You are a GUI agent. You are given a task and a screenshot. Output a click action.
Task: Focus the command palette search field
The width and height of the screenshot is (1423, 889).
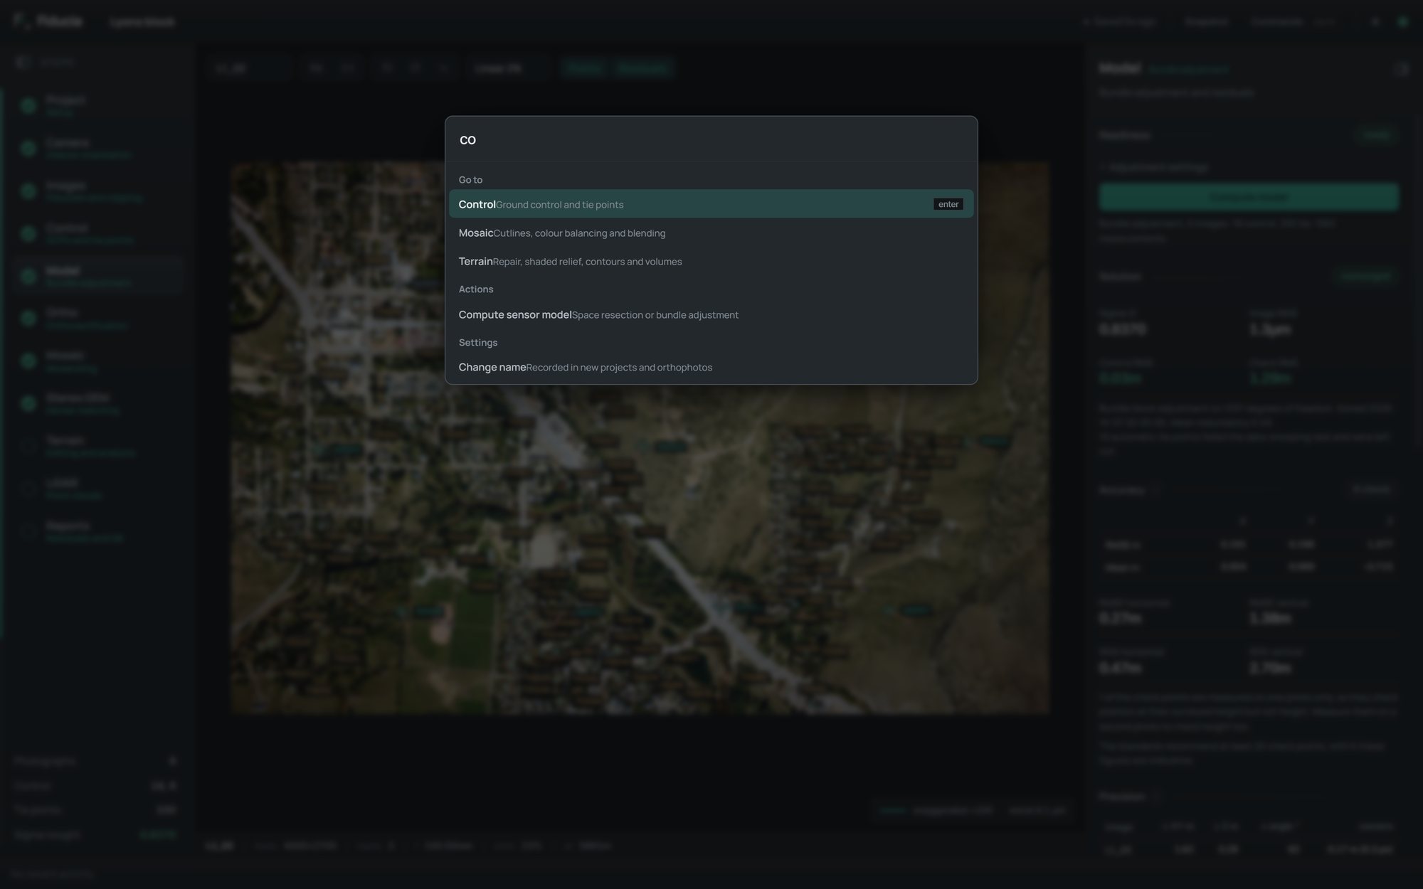point(711,140)
